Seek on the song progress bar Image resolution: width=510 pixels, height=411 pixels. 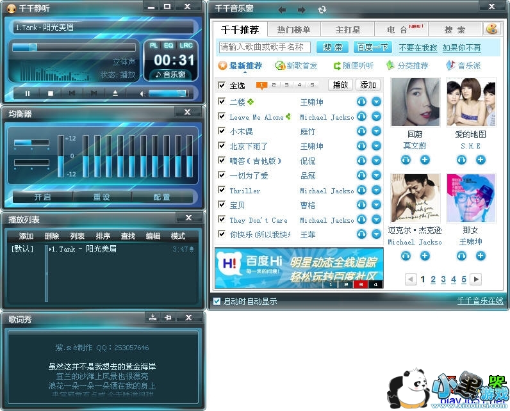[x=74, y=47]
